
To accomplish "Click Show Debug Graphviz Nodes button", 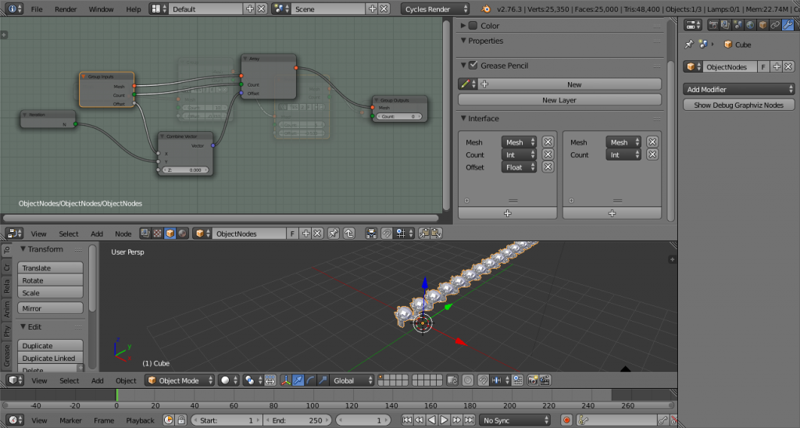I will click(739, 105).
